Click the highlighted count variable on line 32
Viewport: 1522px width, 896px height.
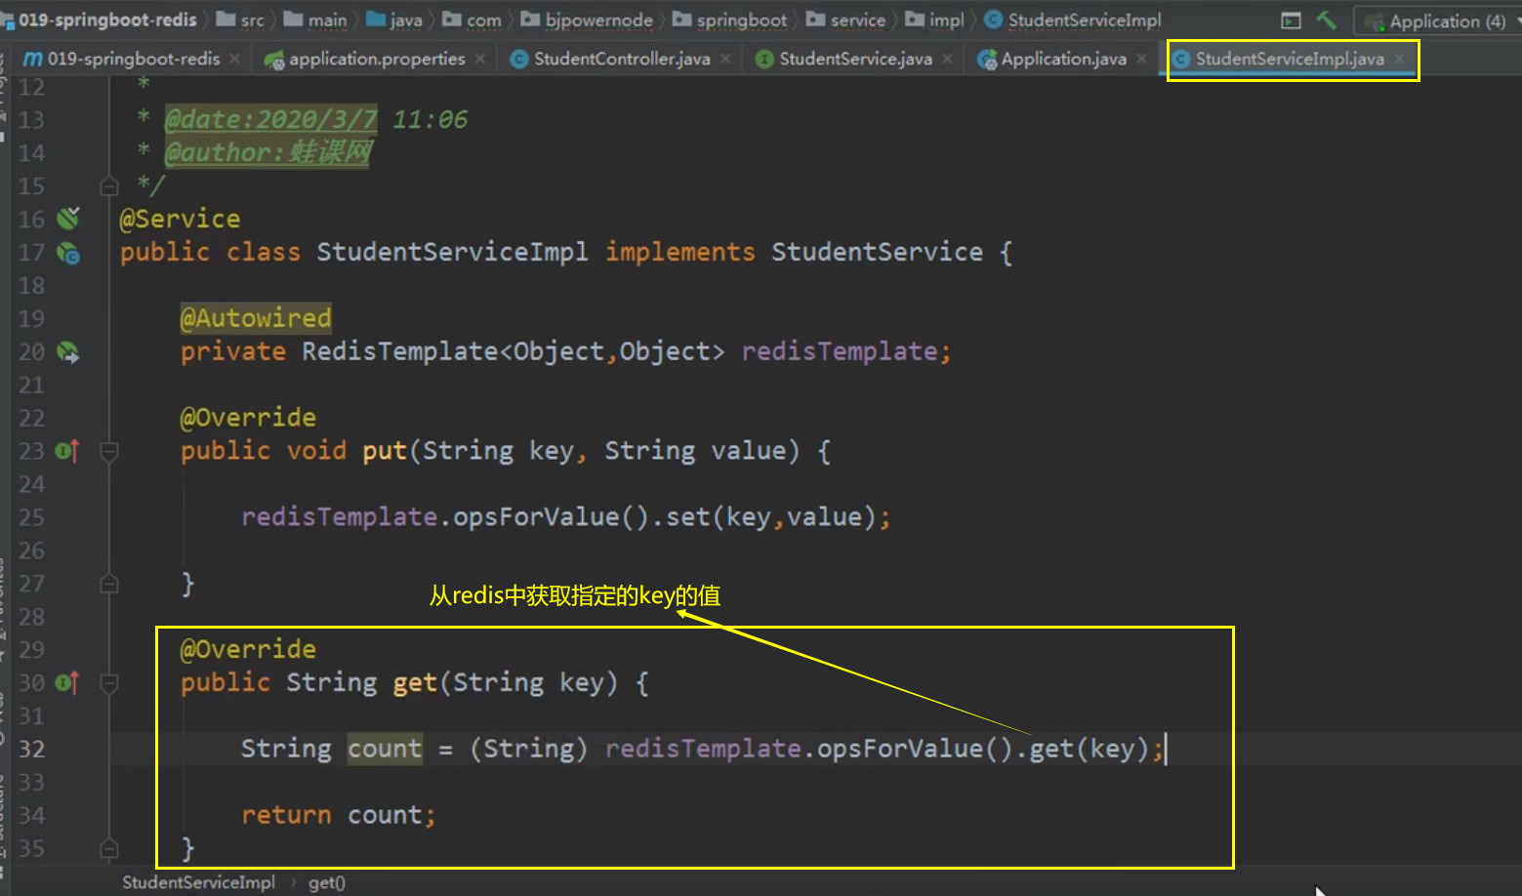click(x=386, y=749)
